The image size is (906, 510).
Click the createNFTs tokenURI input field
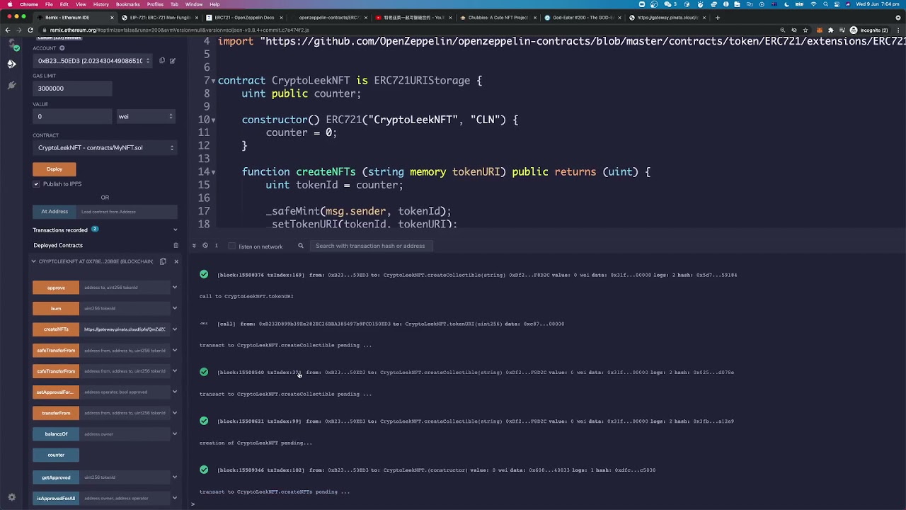[x=125, y=329]
